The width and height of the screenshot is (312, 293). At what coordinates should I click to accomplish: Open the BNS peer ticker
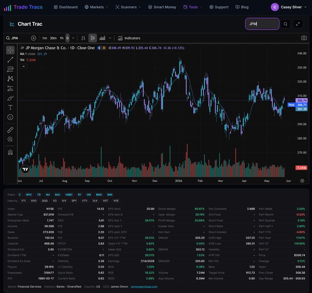tap(110, 195)
